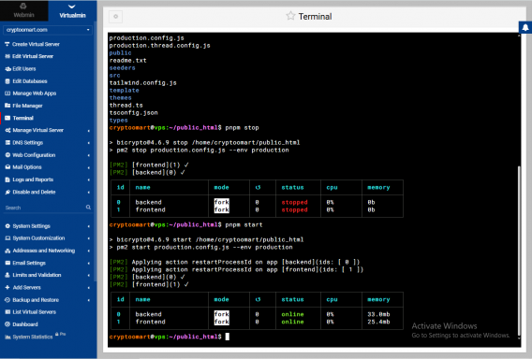Click 'tailwind.config.js' in terminal listing
Screen dimensions: 532x359
point(143,83)
